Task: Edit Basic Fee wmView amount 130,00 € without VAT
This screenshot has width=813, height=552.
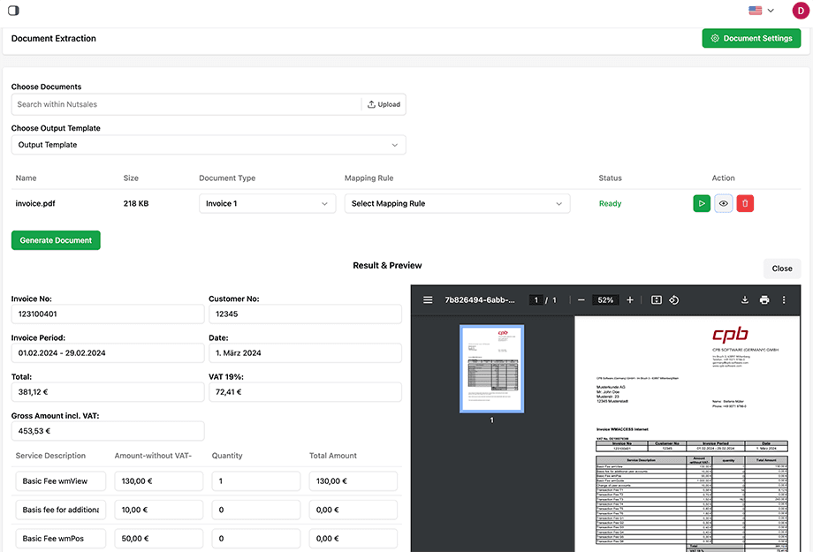Action: pyautogui.click(x=159, y=481)
